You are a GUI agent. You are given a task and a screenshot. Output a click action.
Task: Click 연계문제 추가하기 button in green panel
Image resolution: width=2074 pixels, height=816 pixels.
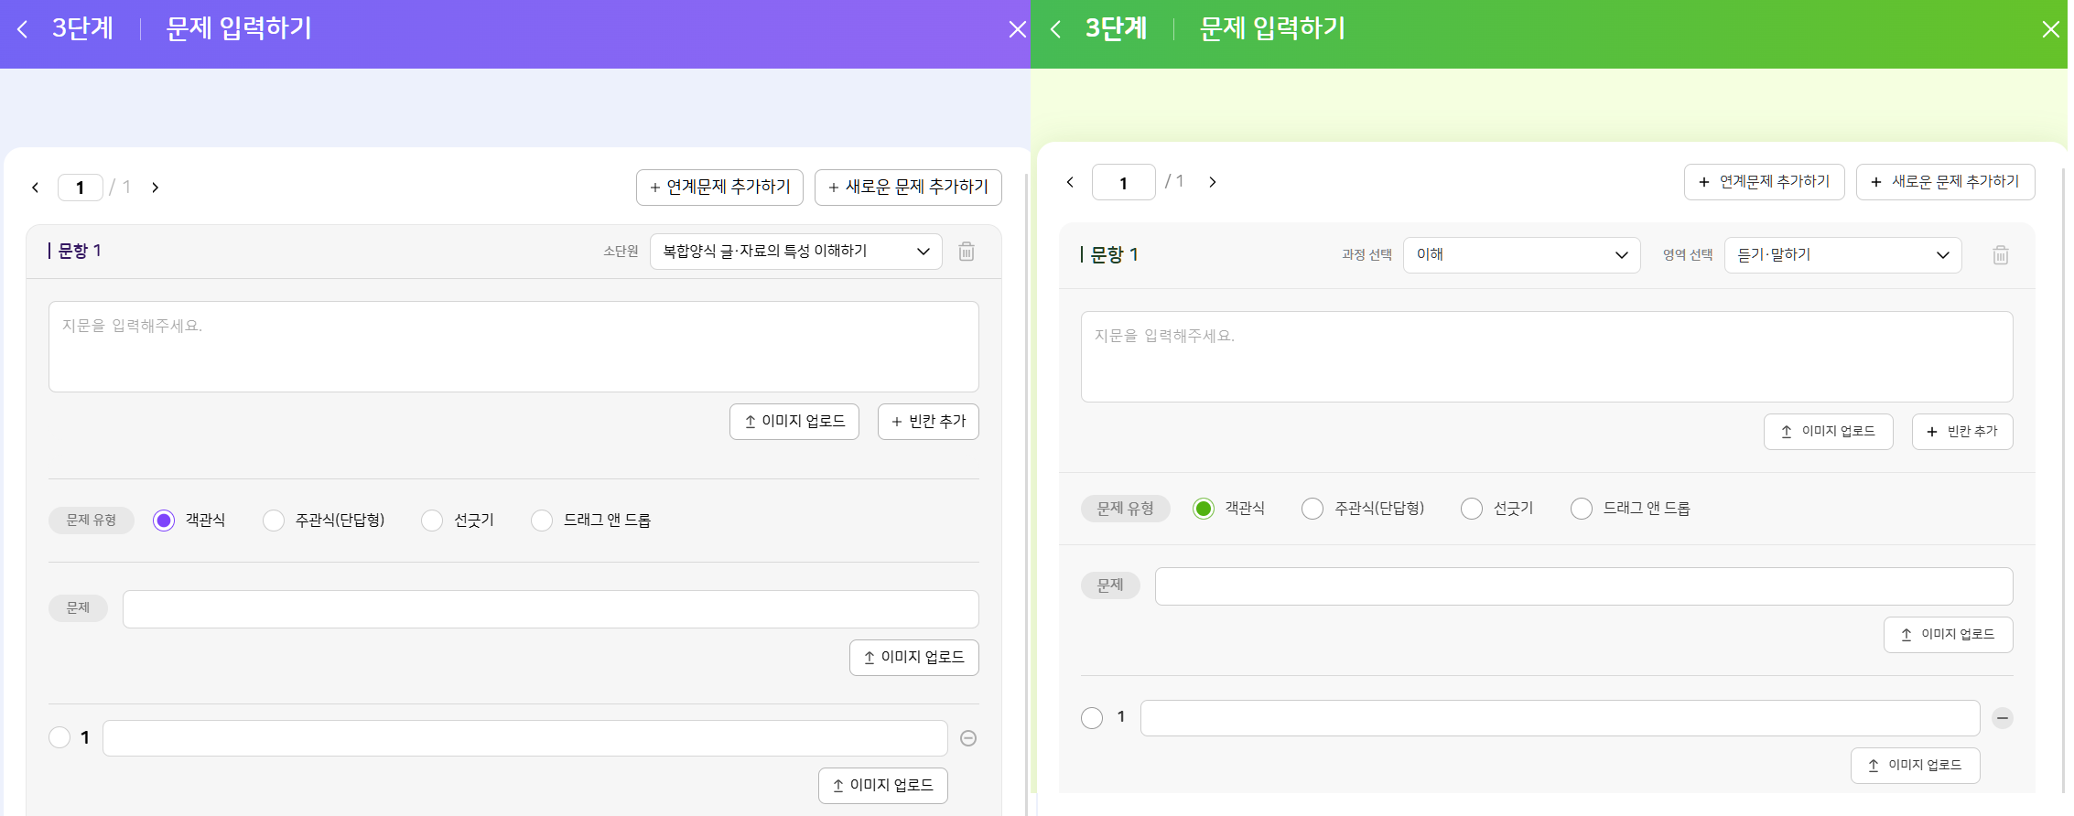(x=1764, y=182)
